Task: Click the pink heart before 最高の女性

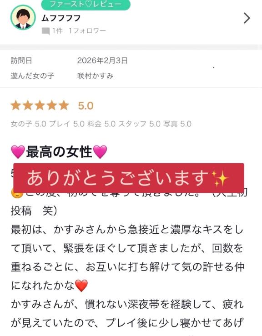Action: tap(18, 152)
